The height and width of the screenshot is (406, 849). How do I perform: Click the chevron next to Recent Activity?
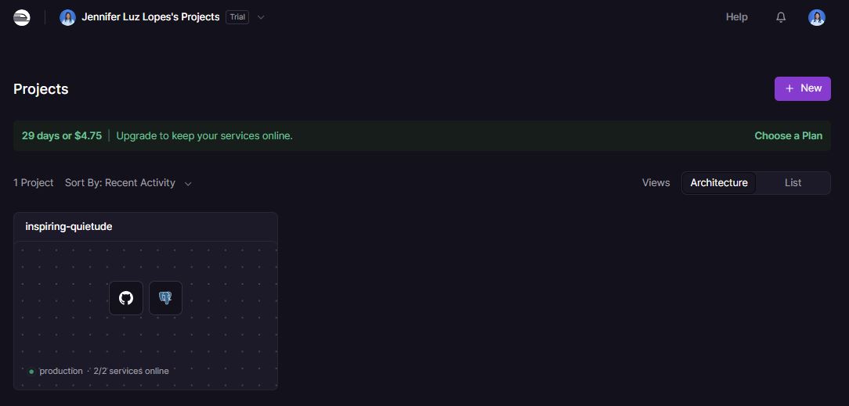(x=188, y=184)
